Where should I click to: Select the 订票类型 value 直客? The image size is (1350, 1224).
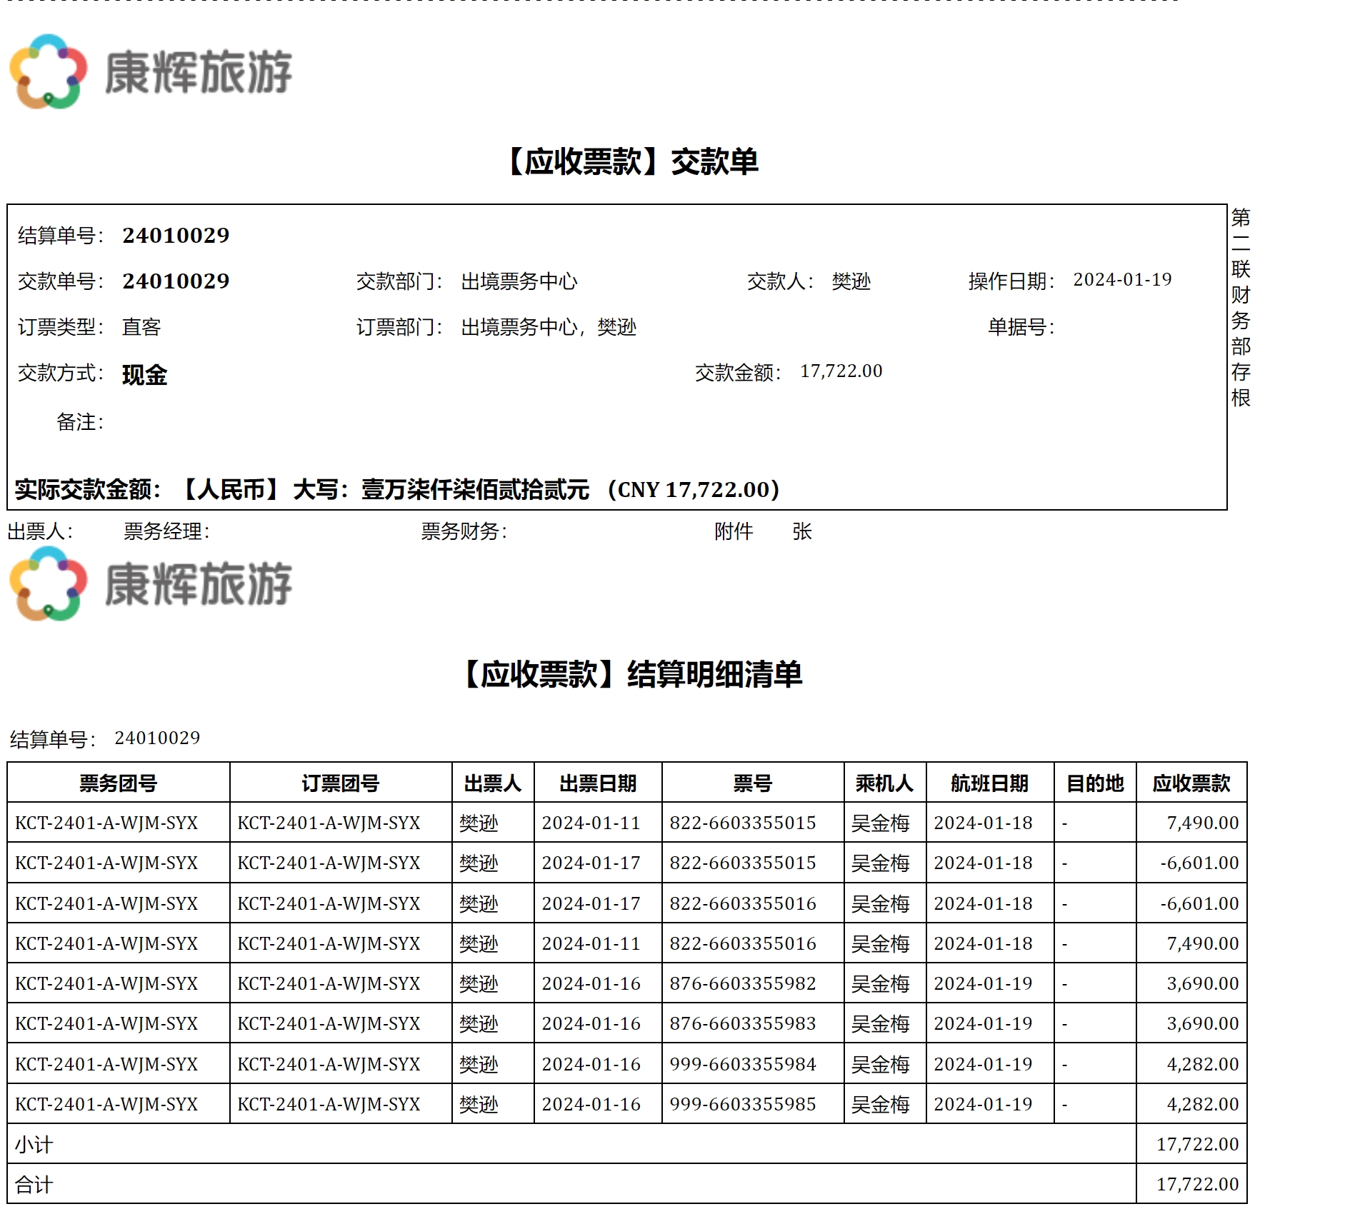141,327
